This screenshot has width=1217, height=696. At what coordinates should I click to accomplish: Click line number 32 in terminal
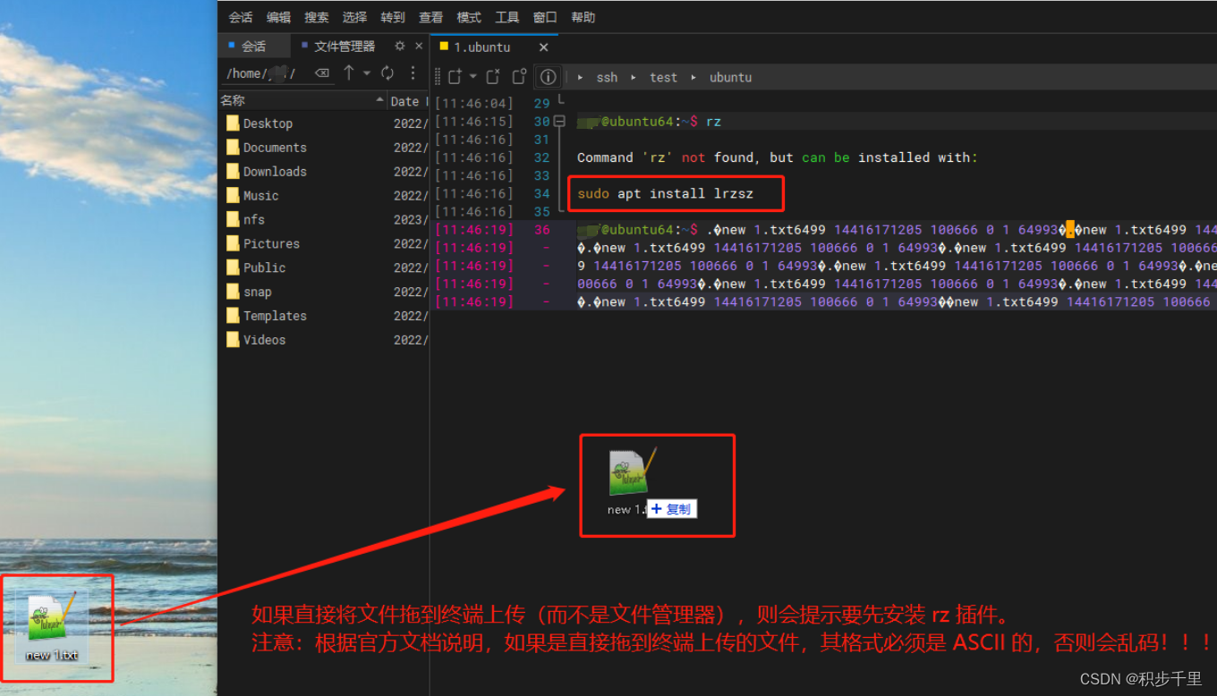[x=542, y=157]
